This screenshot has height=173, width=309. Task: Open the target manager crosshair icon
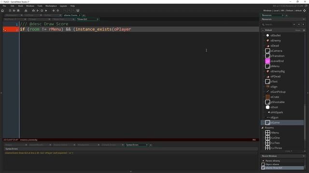click(305, 11)
